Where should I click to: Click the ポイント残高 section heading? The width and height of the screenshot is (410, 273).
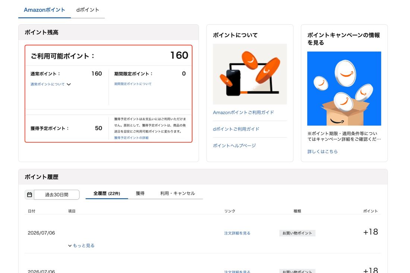click(42, 32)
